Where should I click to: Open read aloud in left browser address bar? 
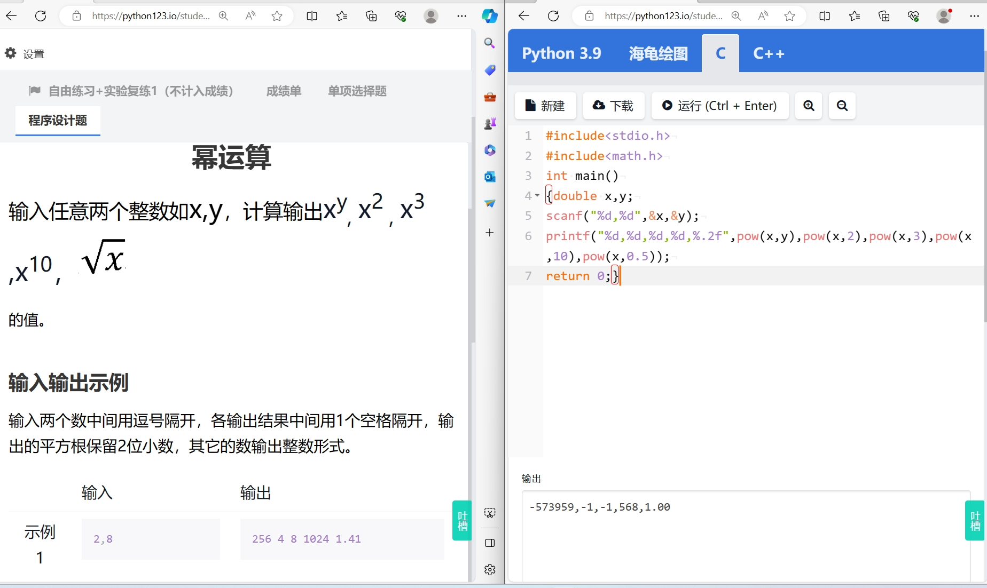(x=250, y=16)
